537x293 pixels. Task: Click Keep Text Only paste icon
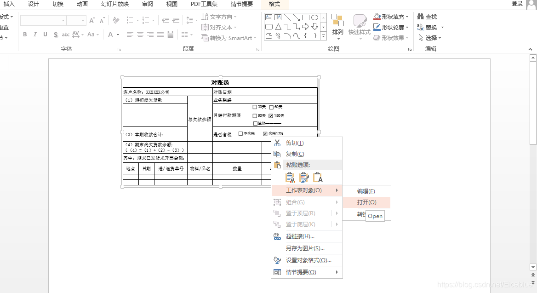(x=318, y=177)
